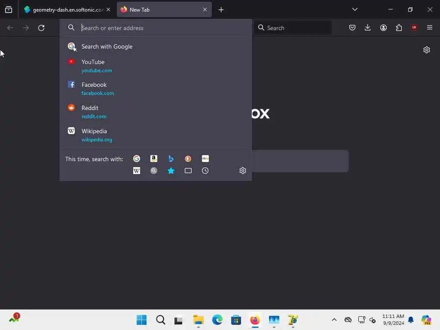Screen dimensions: 440x330
Task: Open widgets stock icon with badge
Action: [14, 318]
